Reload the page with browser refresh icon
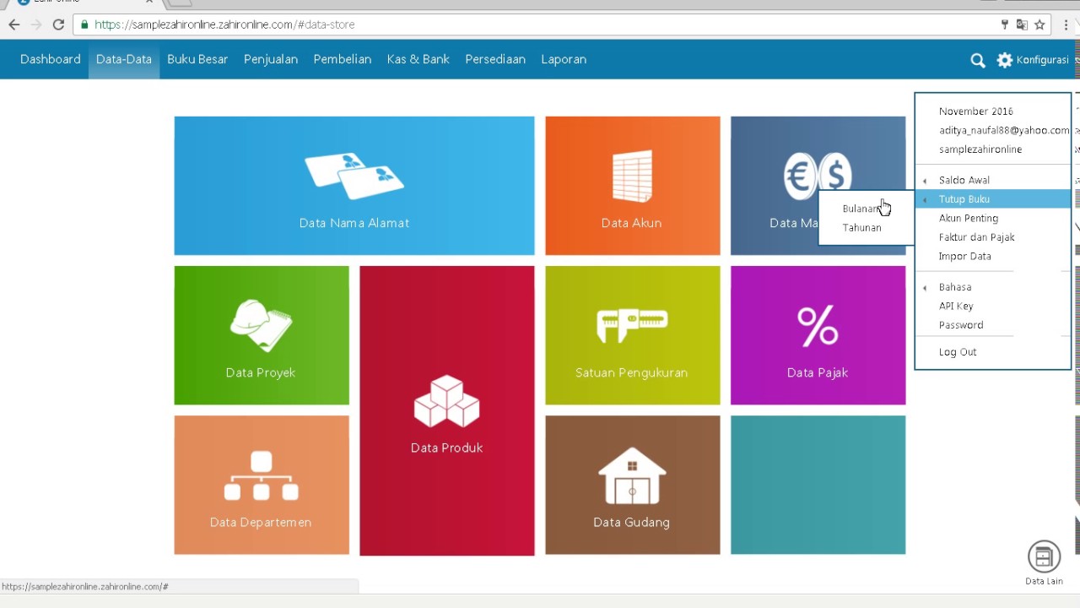Viewport: 1080px width, 608px height. point(58,24)
